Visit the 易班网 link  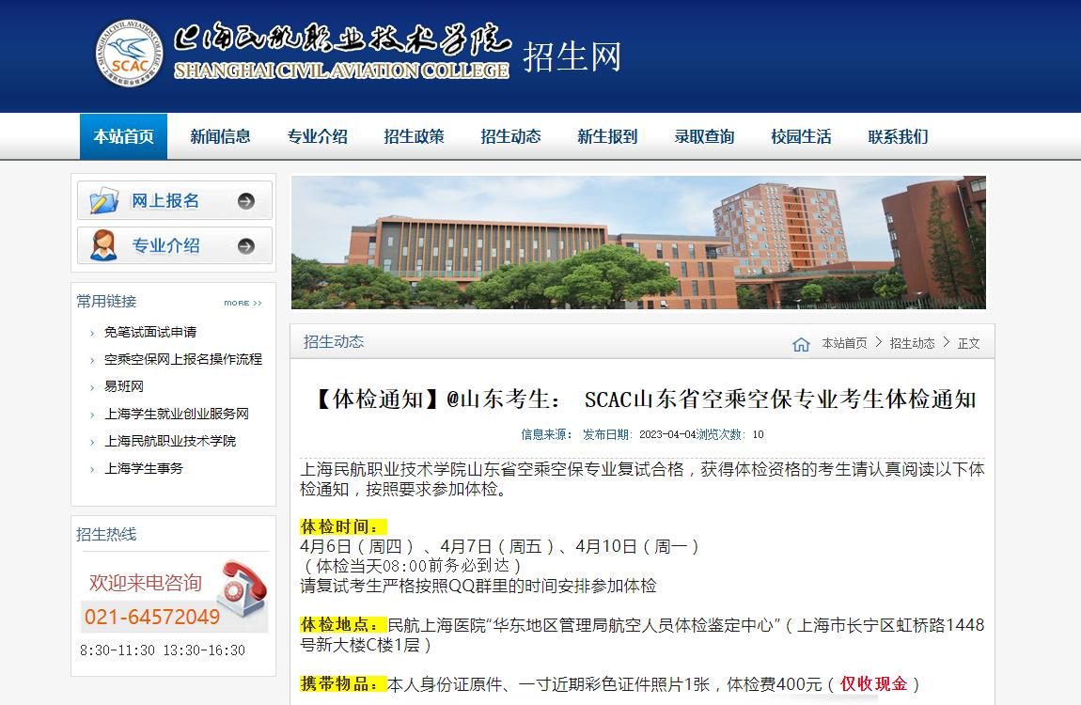124,386
